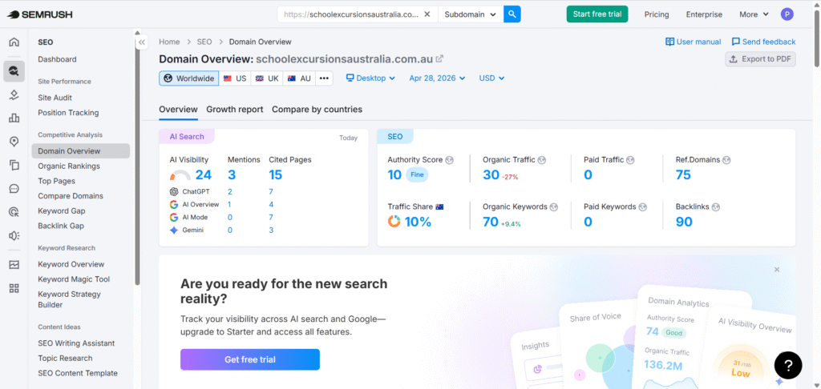Click the Organic Keywords globe icon
The width and height of the screenshot is (821, 389).
(554, 207)
